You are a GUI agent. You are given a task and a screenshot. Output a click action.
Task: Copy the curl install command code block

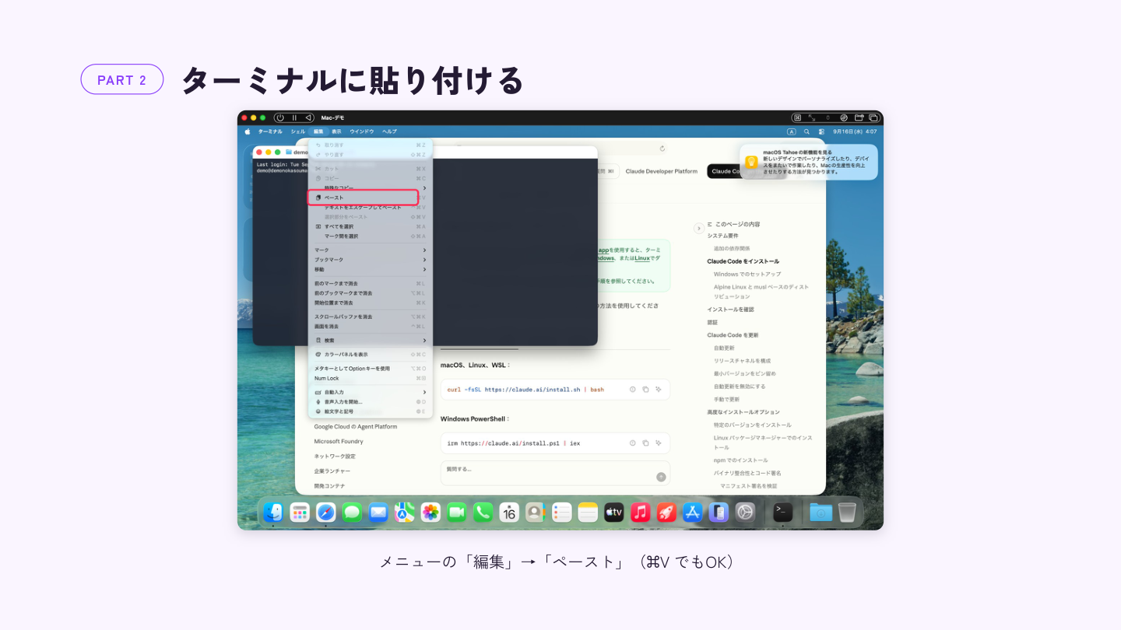645,389
